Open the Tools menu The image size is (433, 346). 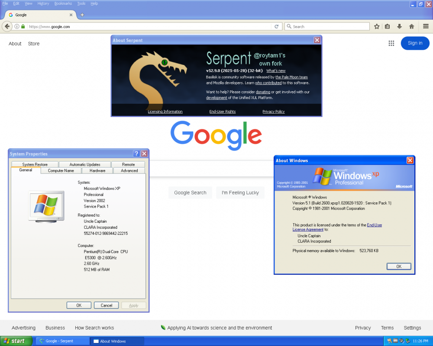(x=81, y=3)
